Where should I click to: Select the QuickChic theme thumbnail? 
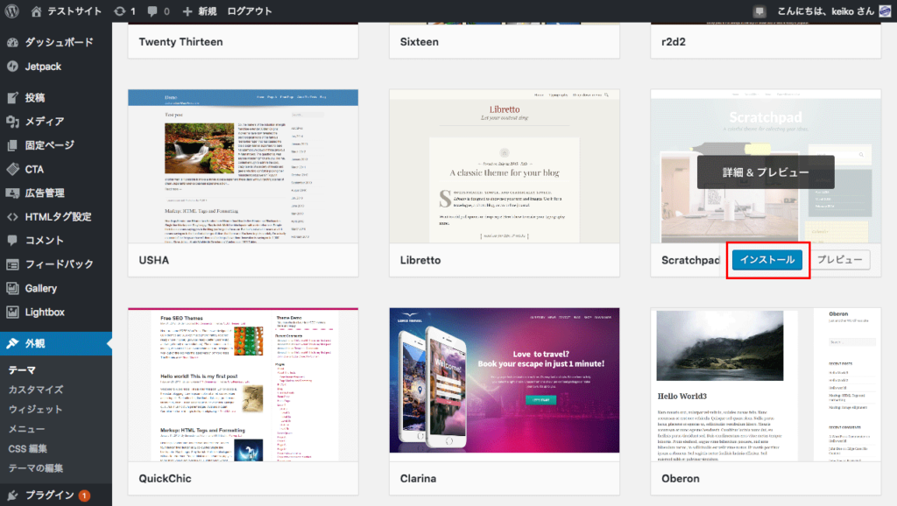[244, 385]
